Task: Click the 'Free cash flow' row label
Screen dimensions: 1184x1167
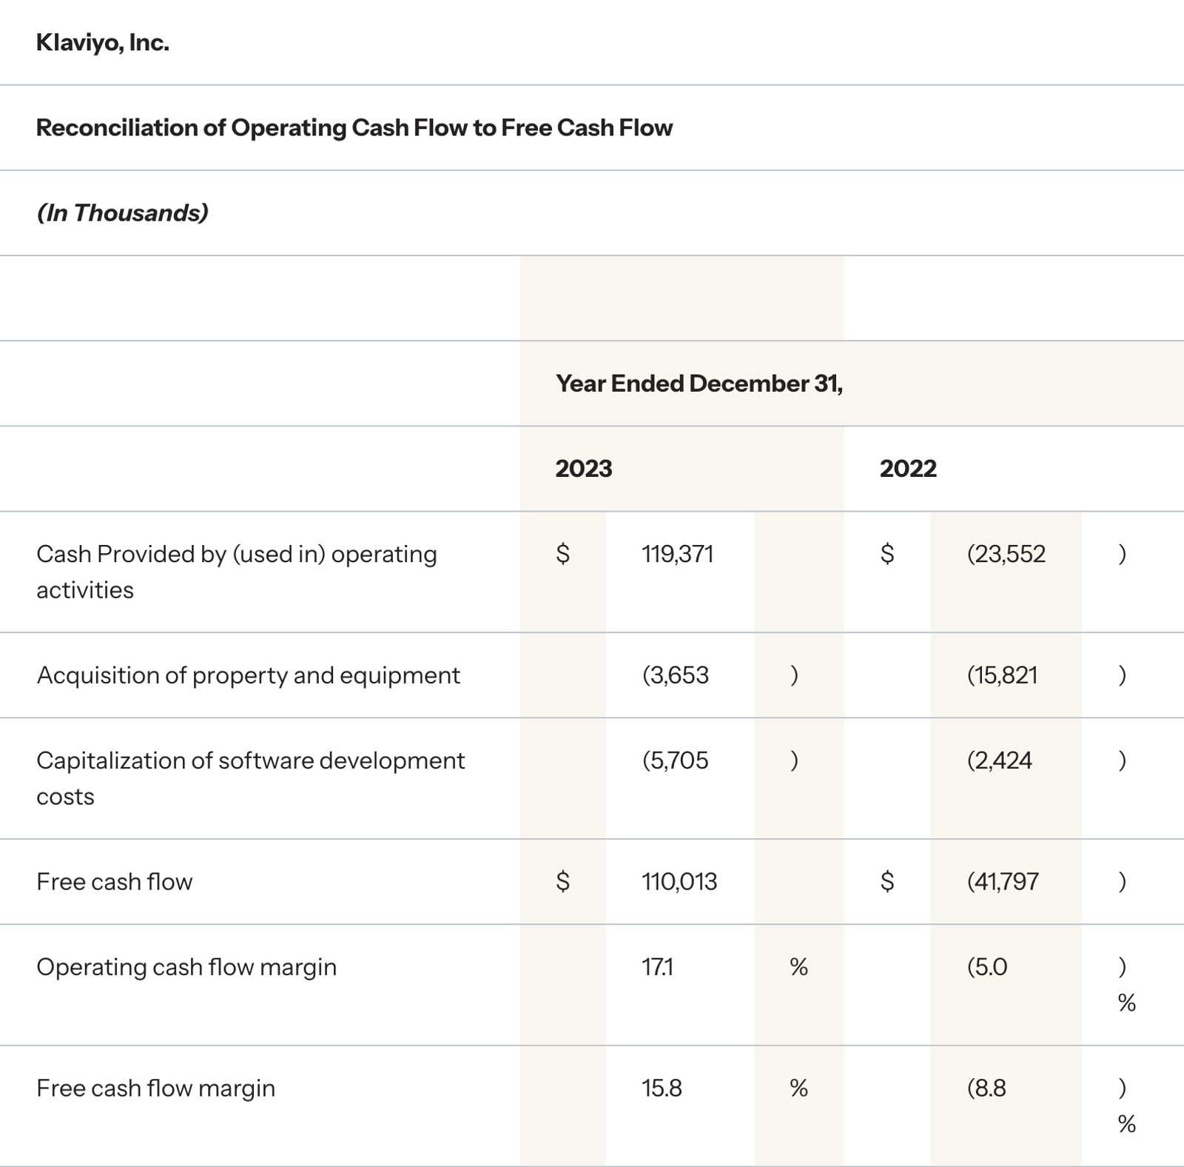Action: [115, 882]
